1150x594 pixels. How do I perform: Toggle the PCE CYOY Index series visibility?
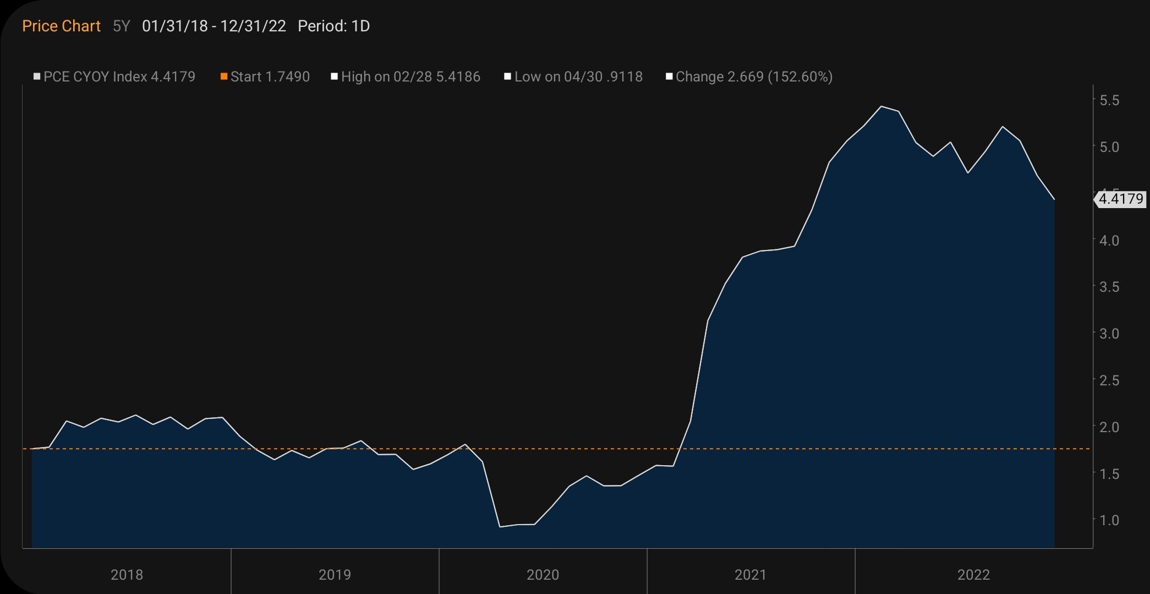point(120,77)
